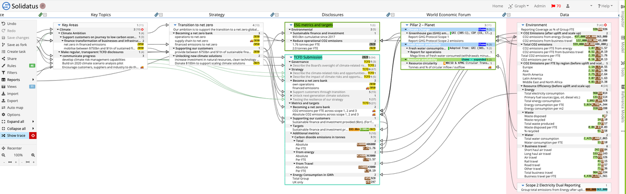
Task: Collapse Scope 2 Electricity Dual Reporting object
Action: tap(523, 185)
